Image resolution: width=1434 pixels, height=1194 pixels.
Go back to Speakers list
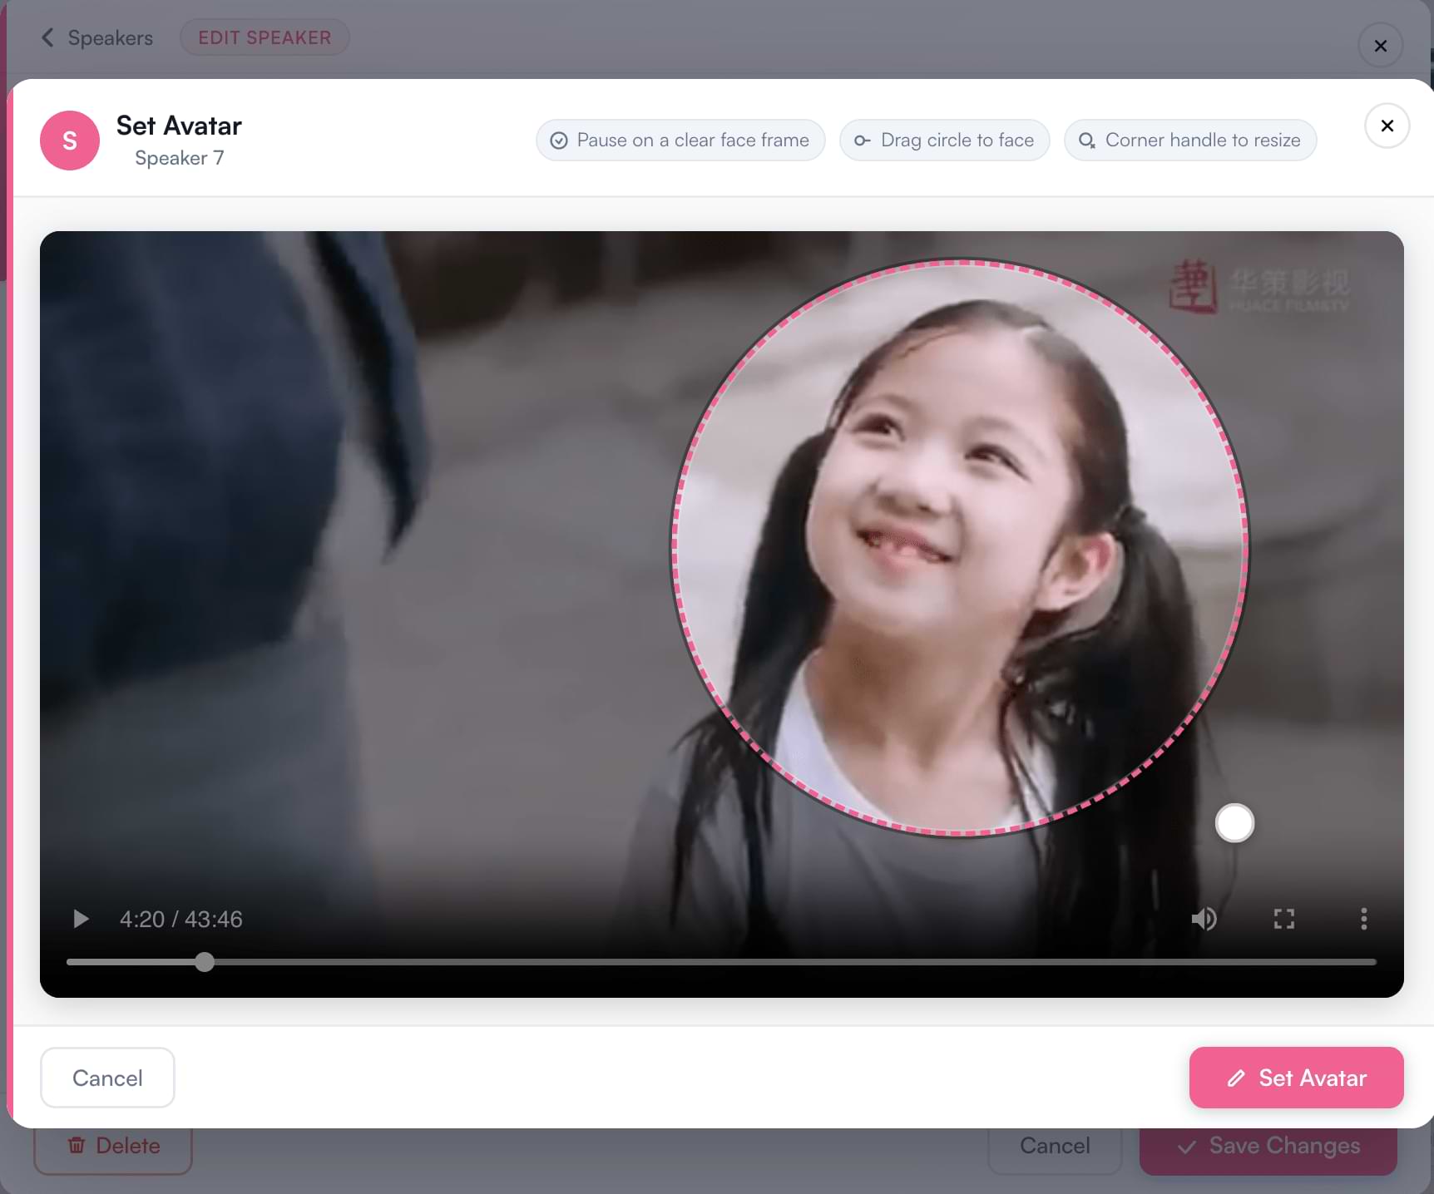tap(97, 37)
